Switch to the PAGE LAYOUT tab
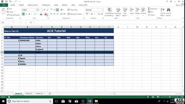The height and width of the screenshot is (104, 185). pos(33,5)
